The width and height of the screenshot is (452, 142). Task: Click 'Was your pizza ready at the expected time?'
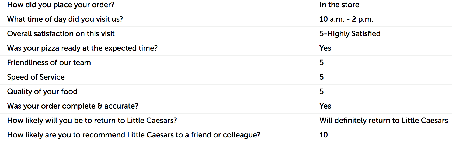tap(82, 48)
